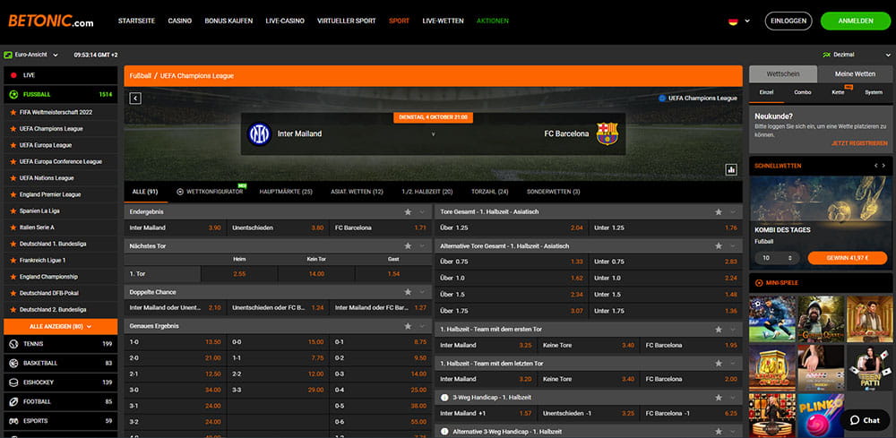This screenshot has height=438, width=896.
Task: Click the Tennis sport icon
Action: (13, 344)
